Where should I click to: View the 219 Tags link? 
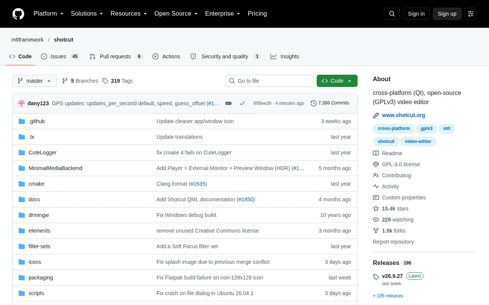pyautogui.click(x=118, y=81)
